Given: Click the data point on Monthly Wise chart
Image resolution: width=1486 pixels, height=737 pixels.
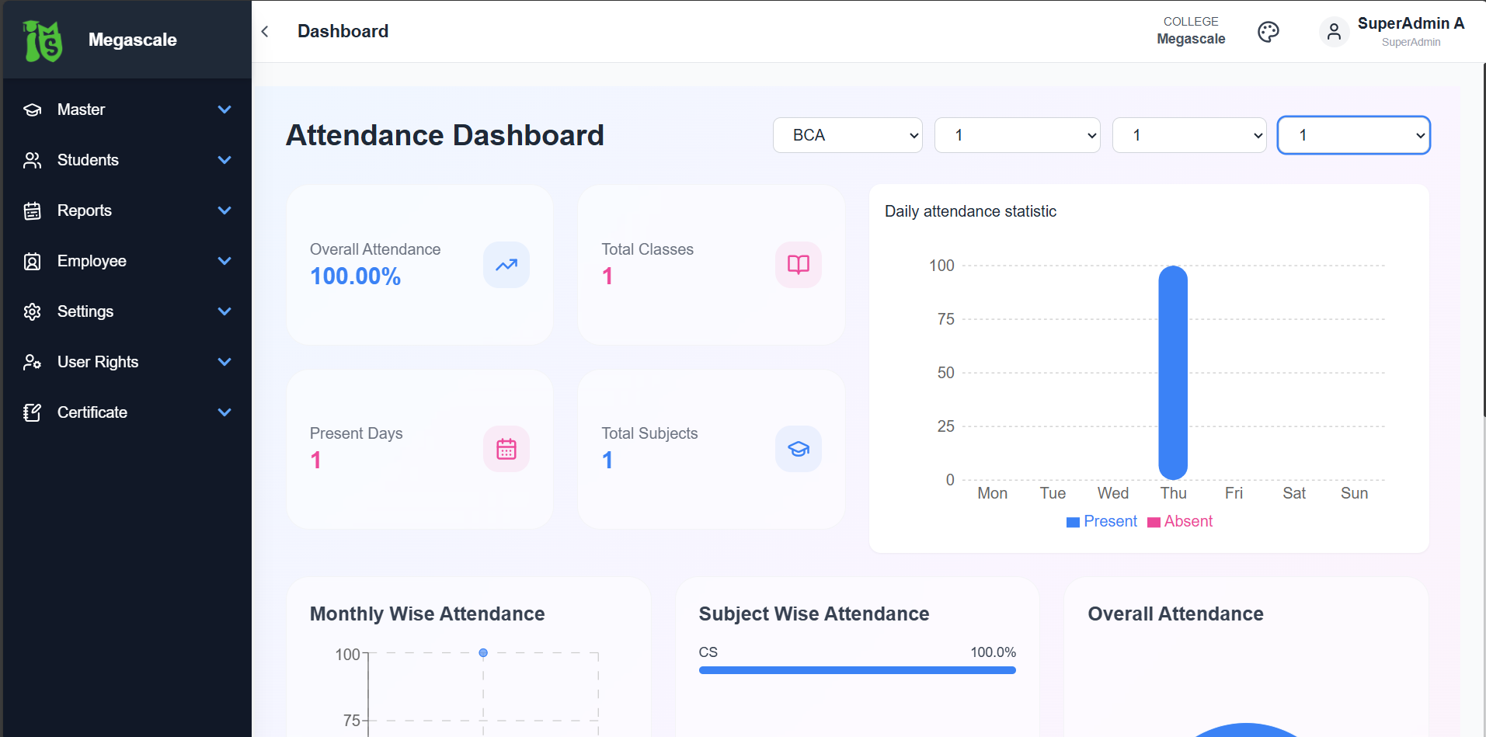Looking at the screenshot, I should (x=483, y=653).
